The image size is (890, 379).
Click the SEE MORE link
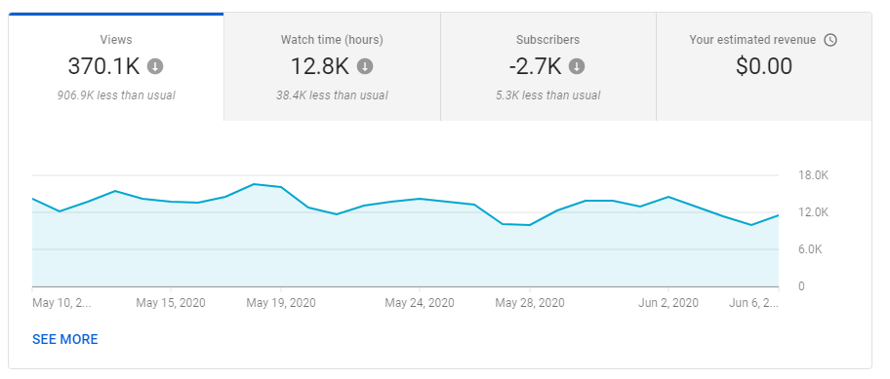(65, 339)
